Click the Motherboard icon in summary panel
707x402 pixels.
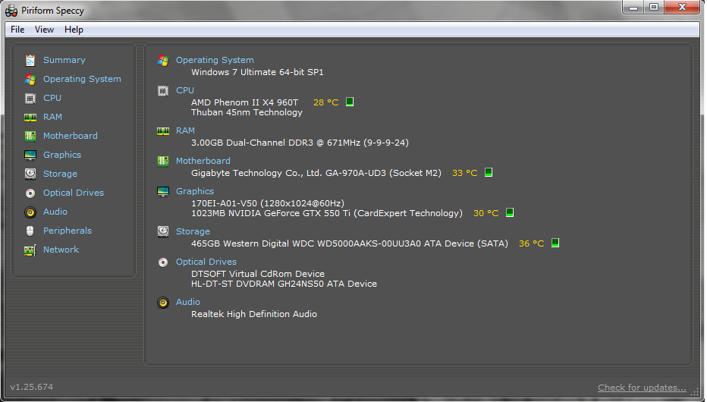coord(163,162)
